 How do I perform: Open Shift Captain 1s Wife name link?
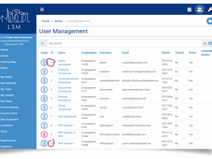[x=67, y=134]
